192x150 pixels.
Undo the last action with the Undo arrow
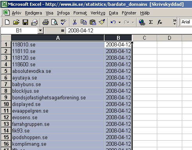(113, 22)
